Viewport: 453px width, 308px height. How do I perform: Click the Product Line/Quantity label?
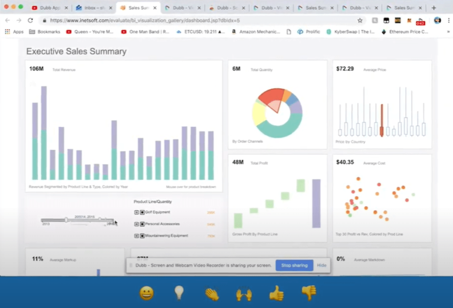click(153, 202)
